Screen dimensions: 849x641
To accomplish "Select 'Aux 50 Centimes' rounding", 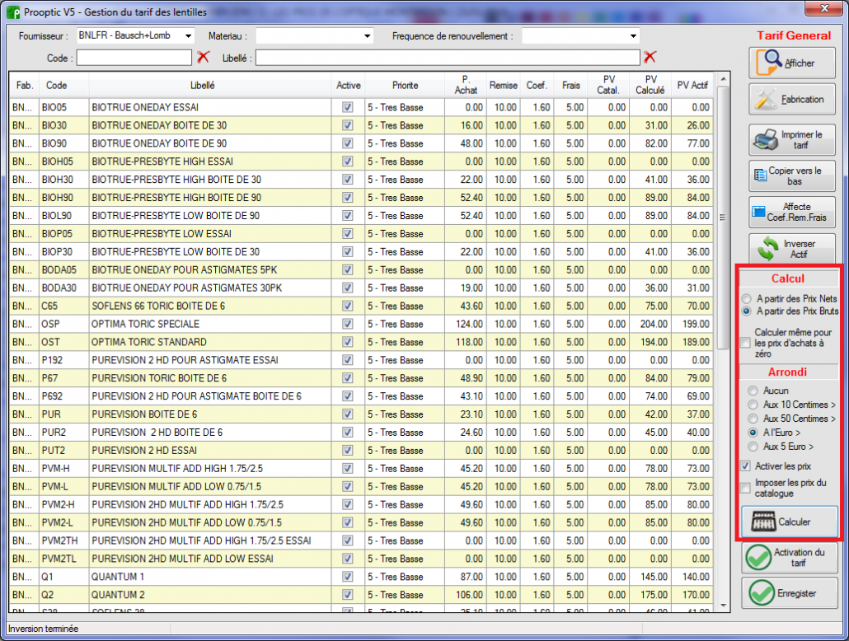I will [753, 419].
